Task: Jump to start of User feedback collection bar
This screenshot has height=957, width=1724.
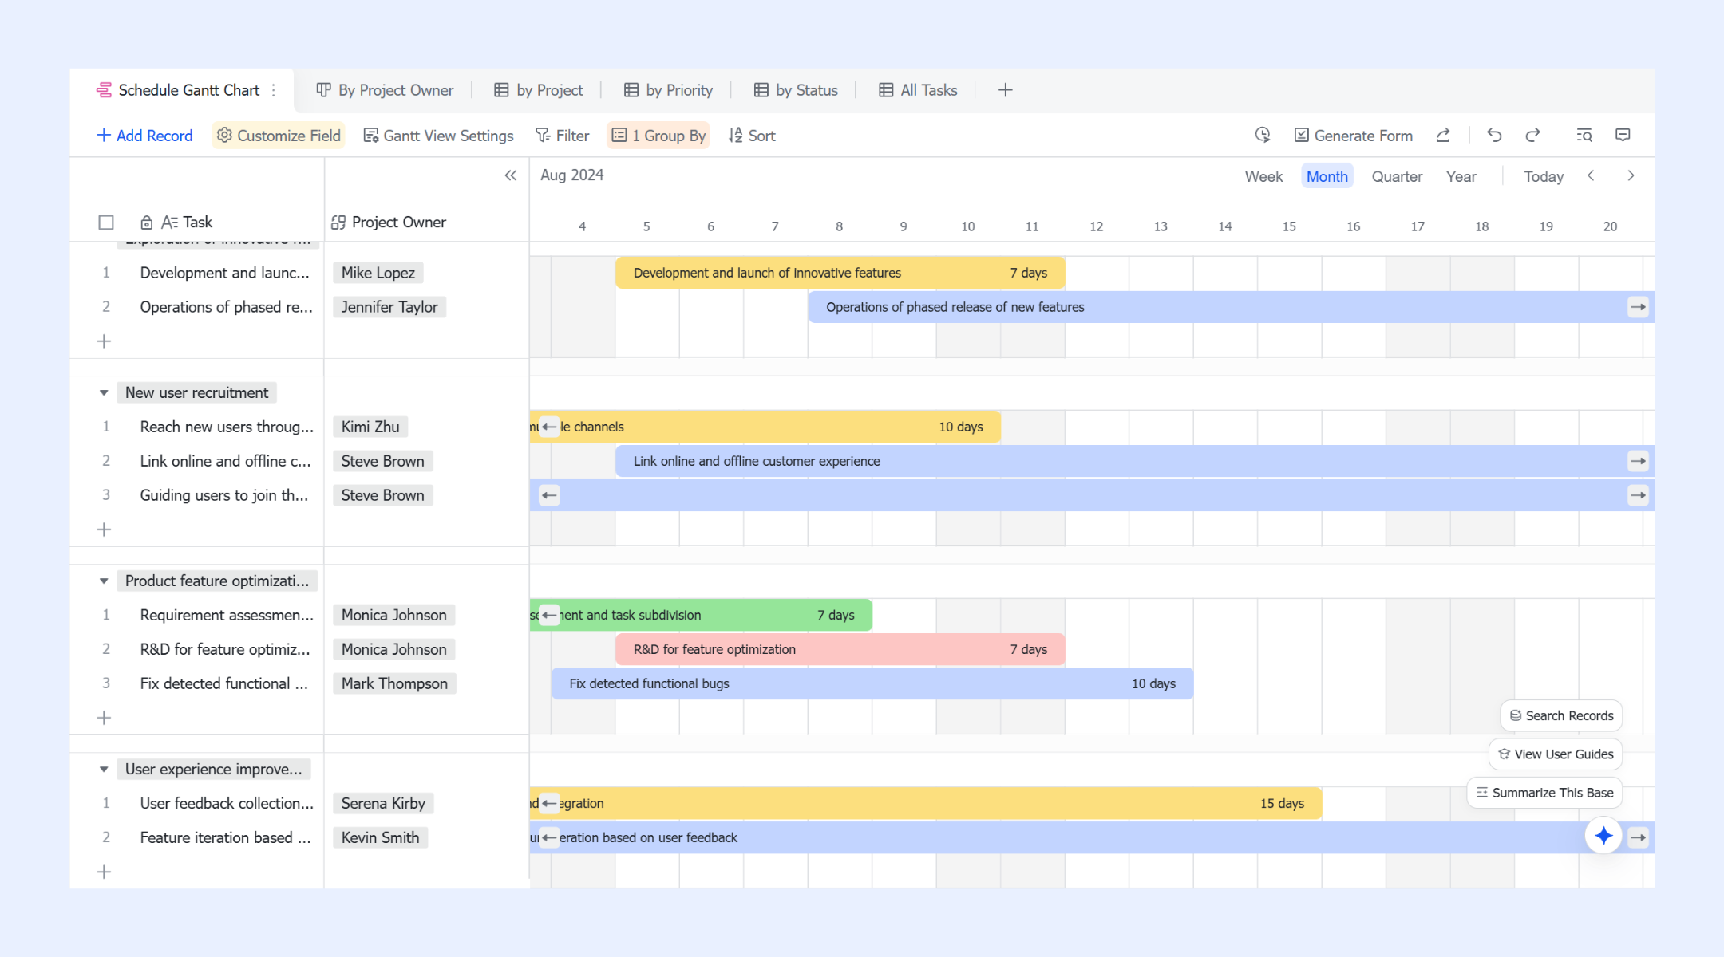Action: (549, 803)
